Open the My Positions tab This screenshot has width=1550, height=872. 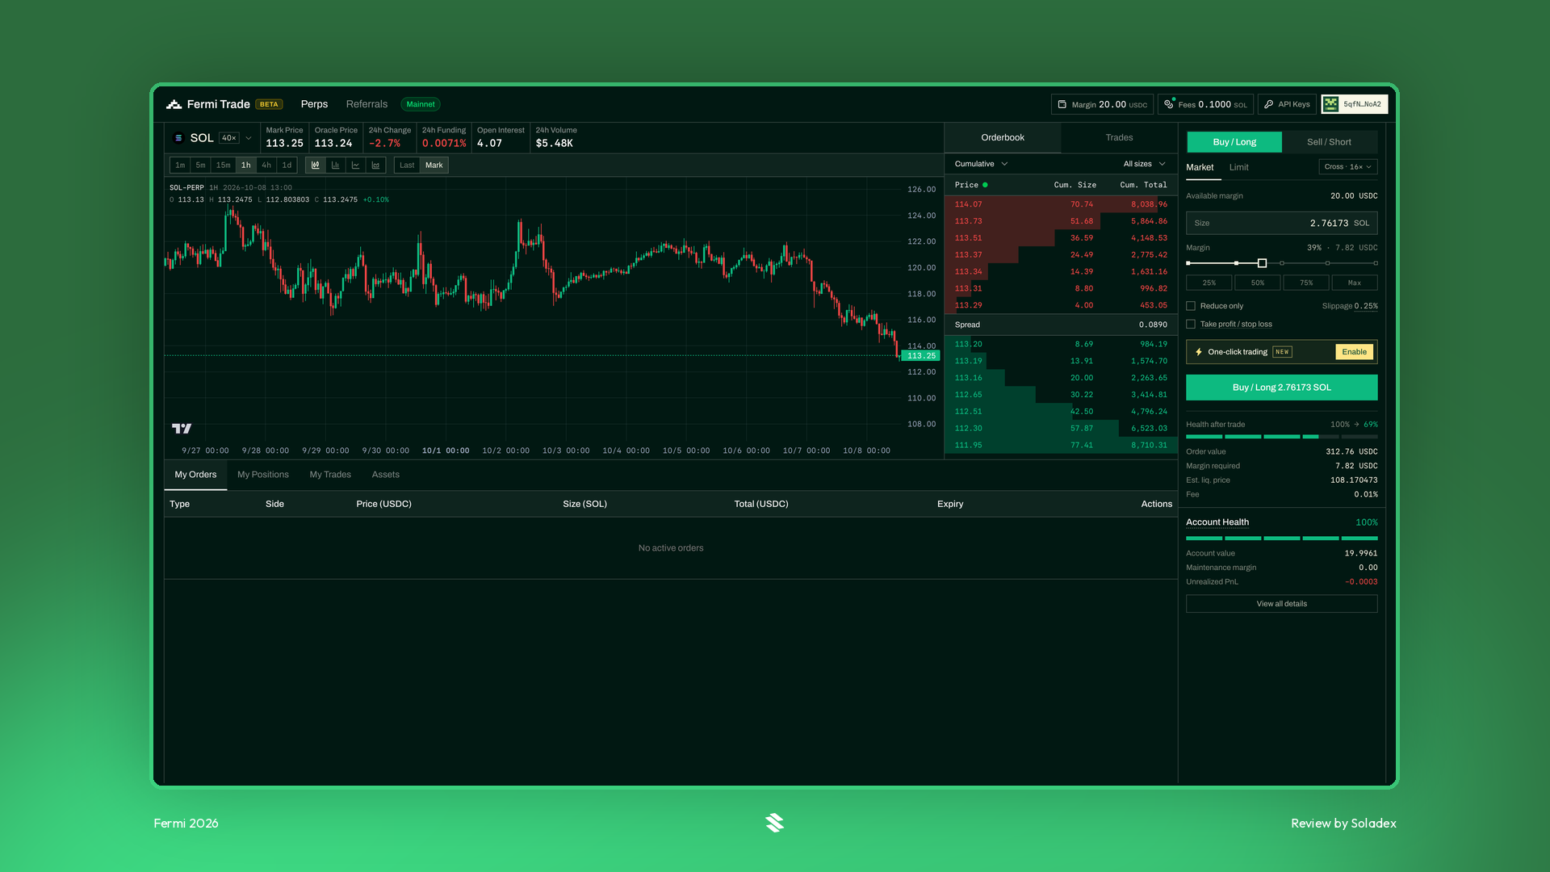[x=263, y=475]
